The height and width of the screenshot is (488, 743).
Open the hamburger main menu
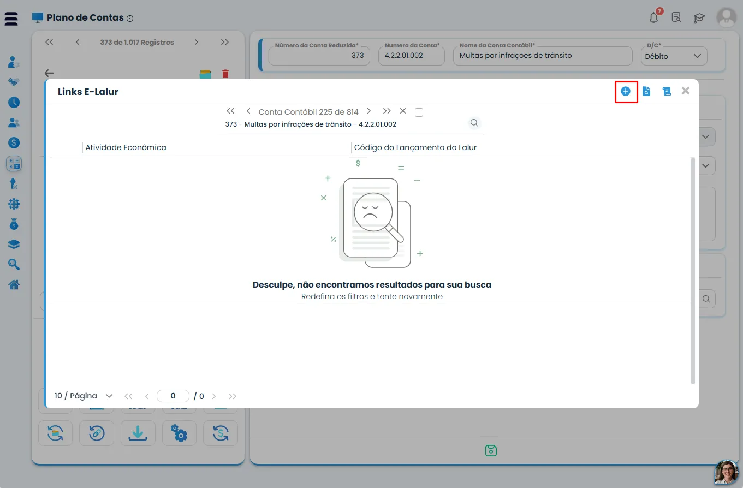[11, 18]
